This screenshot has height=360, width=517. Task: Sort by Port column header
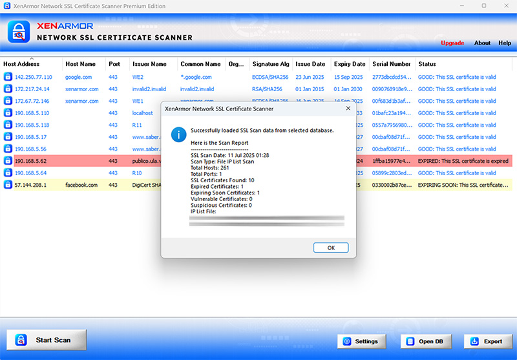tap(118, 64)
